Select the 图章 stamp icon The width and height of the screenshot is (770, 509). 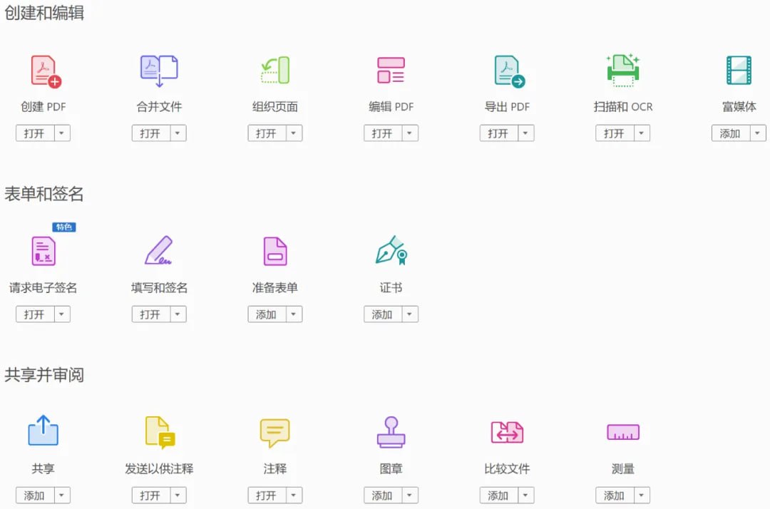[391, 432]
